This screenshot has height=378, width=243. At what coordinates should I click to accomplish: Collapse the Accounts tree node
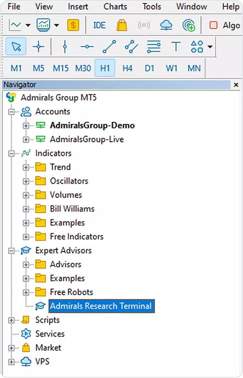tap(11, 111)
